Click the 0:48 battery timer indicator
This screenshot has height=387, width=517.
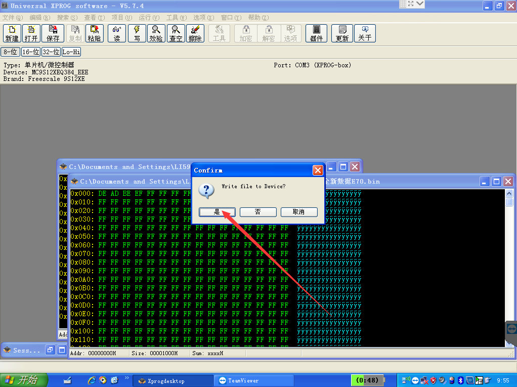(x=367, y=380)
